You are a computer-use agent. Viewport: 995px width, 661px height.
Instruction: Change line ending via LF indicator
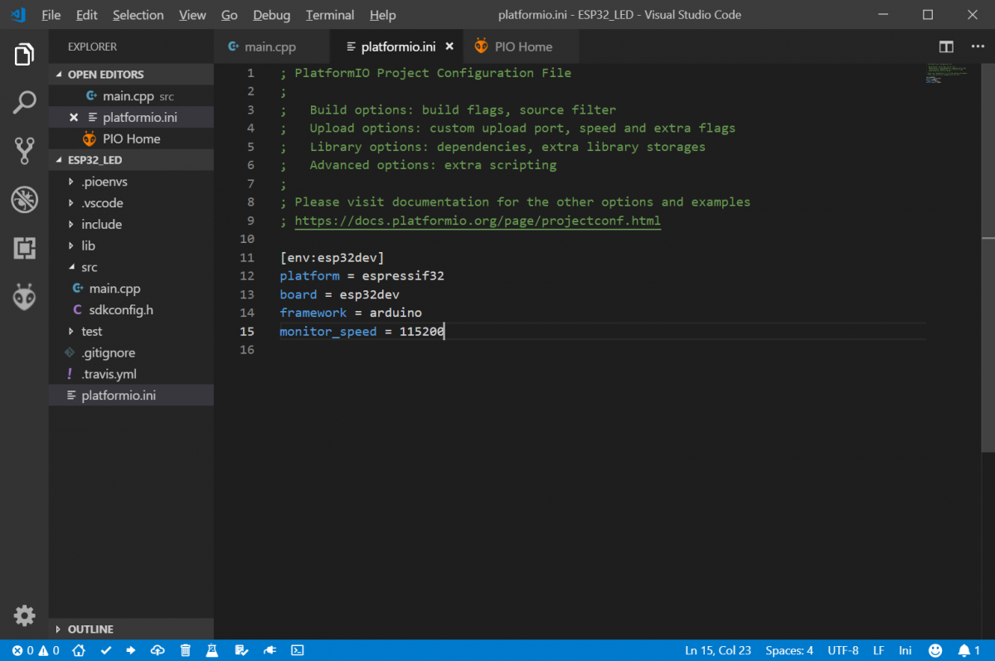point(878,650)
